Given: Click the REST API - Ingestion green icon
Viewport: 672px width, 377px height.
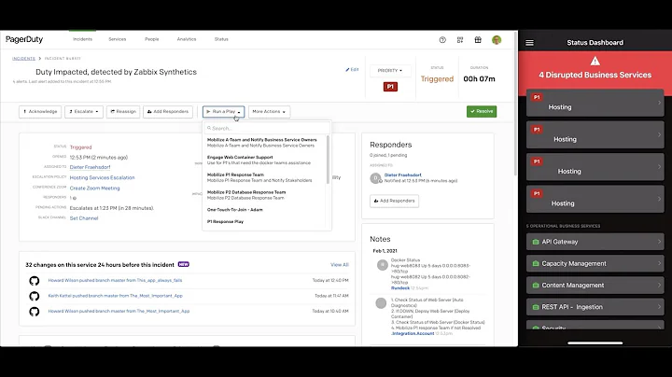Looking at the screenshot, I should (x=536, y=307).
